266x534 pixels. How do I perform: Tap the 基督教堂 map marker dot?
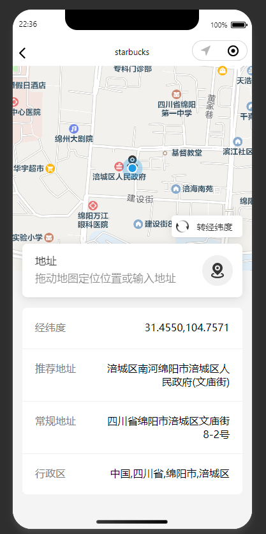click(165, 153)
